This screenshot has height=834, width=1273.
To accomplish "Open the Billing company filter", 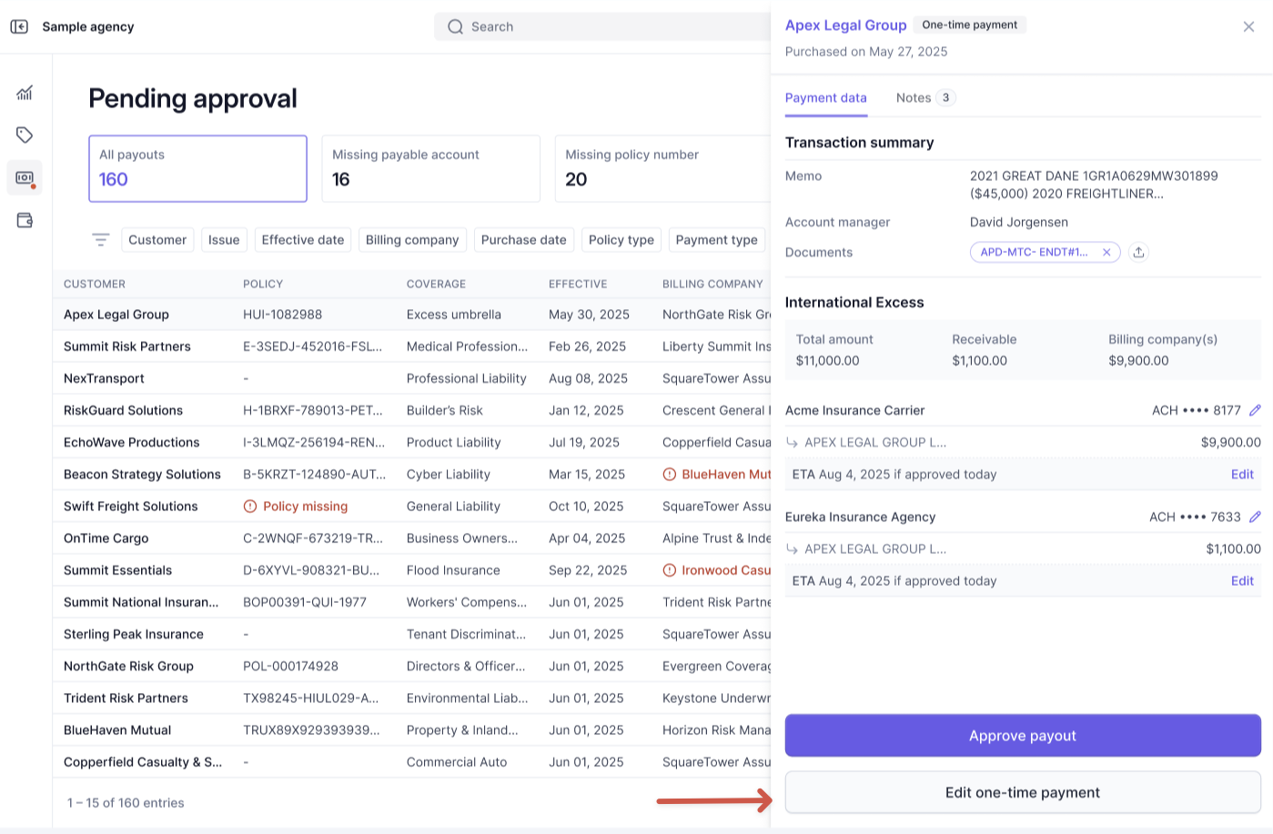I will coord(412,239).
